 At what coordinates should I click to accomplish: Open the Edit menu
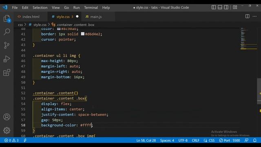point(25,7)
